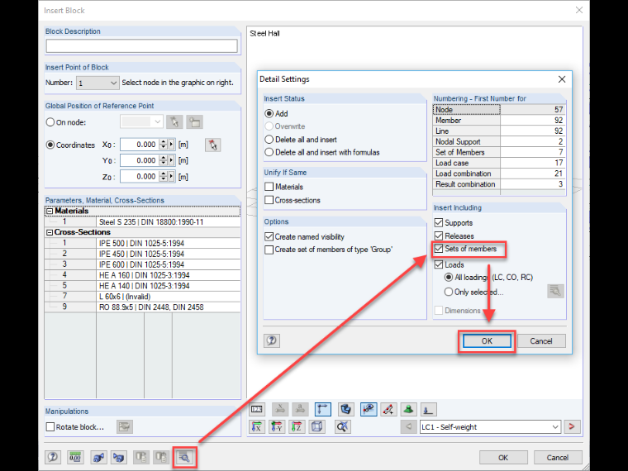Viewport: 628px width, 471px height.
Task: Click the help icon in Insert Block footer
Action: pos(52,457)
